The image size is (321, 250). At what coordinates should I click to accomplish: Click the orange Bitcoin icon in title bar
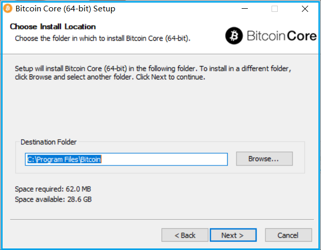coord(8,8)
